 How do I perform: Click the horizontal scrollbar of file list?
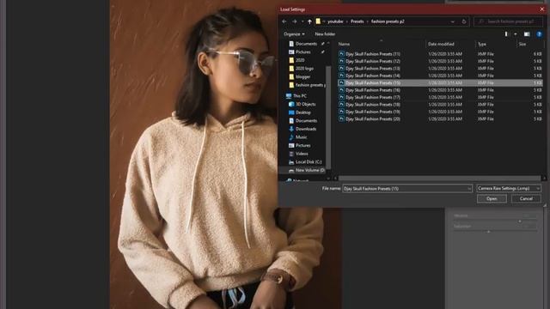[x=440, y=179]
